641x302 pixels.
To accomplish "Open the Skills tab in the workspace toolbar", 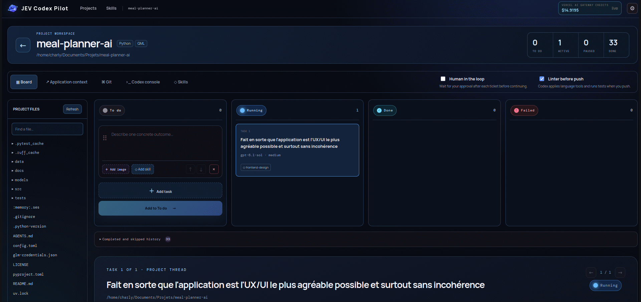I will (x=181, y=82).
